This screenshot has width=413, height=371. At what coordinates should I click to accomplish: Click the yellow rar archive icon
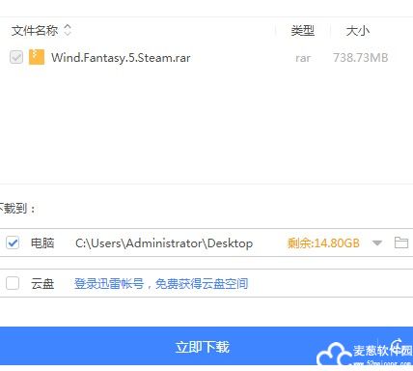pos(37,57)
